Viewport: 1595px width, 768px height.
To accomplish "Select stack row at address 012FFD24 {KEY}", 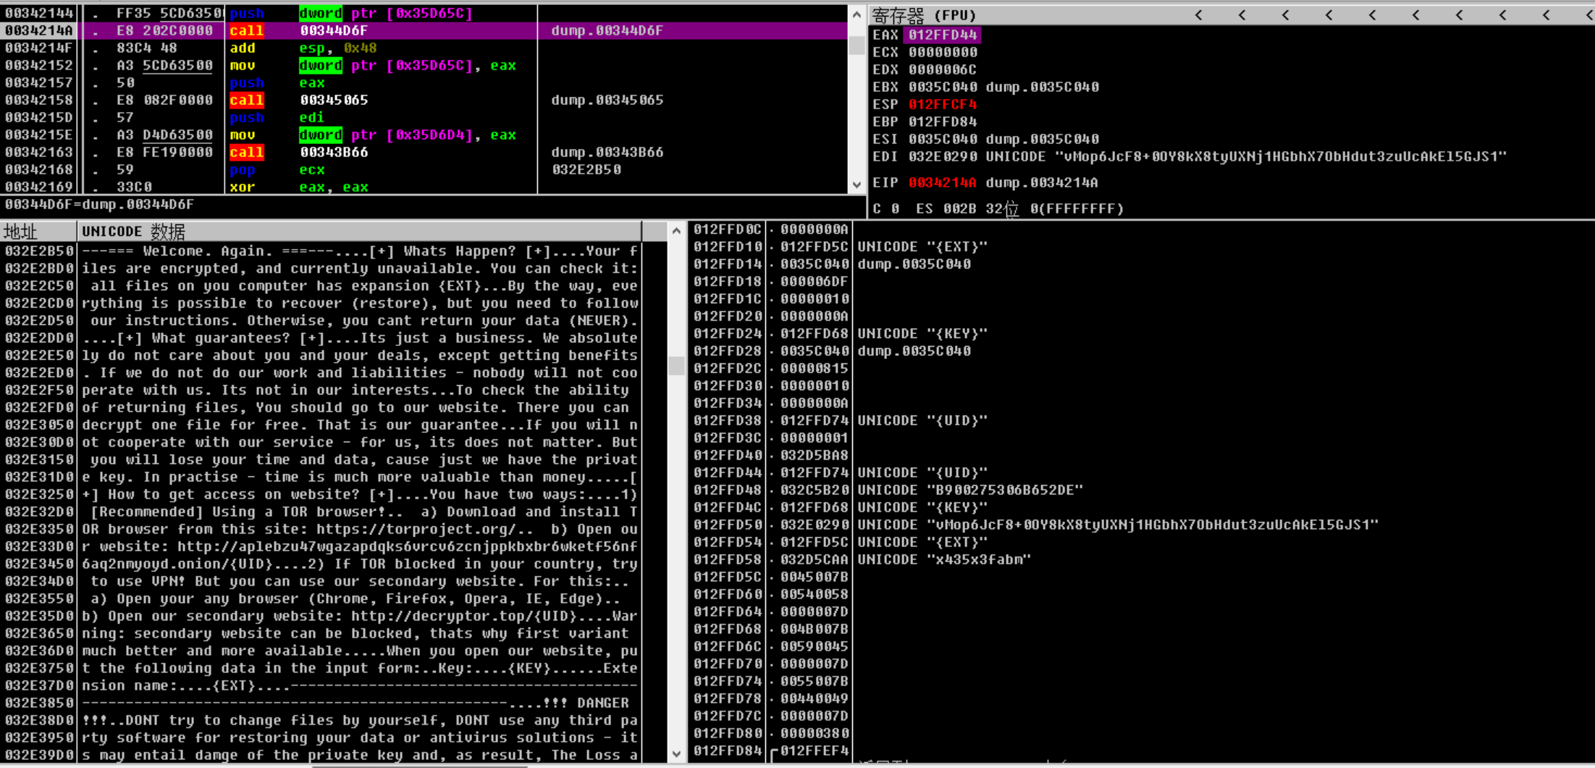I will [1141, 334].
